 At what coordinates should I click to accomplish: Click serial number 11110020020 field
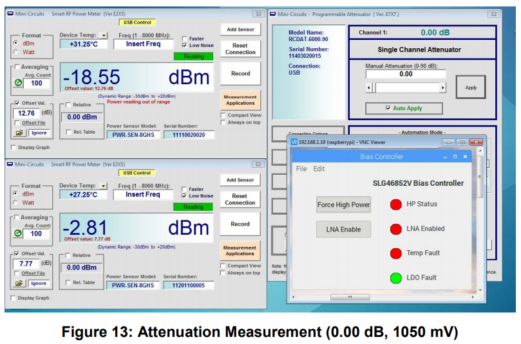(189, 134)
